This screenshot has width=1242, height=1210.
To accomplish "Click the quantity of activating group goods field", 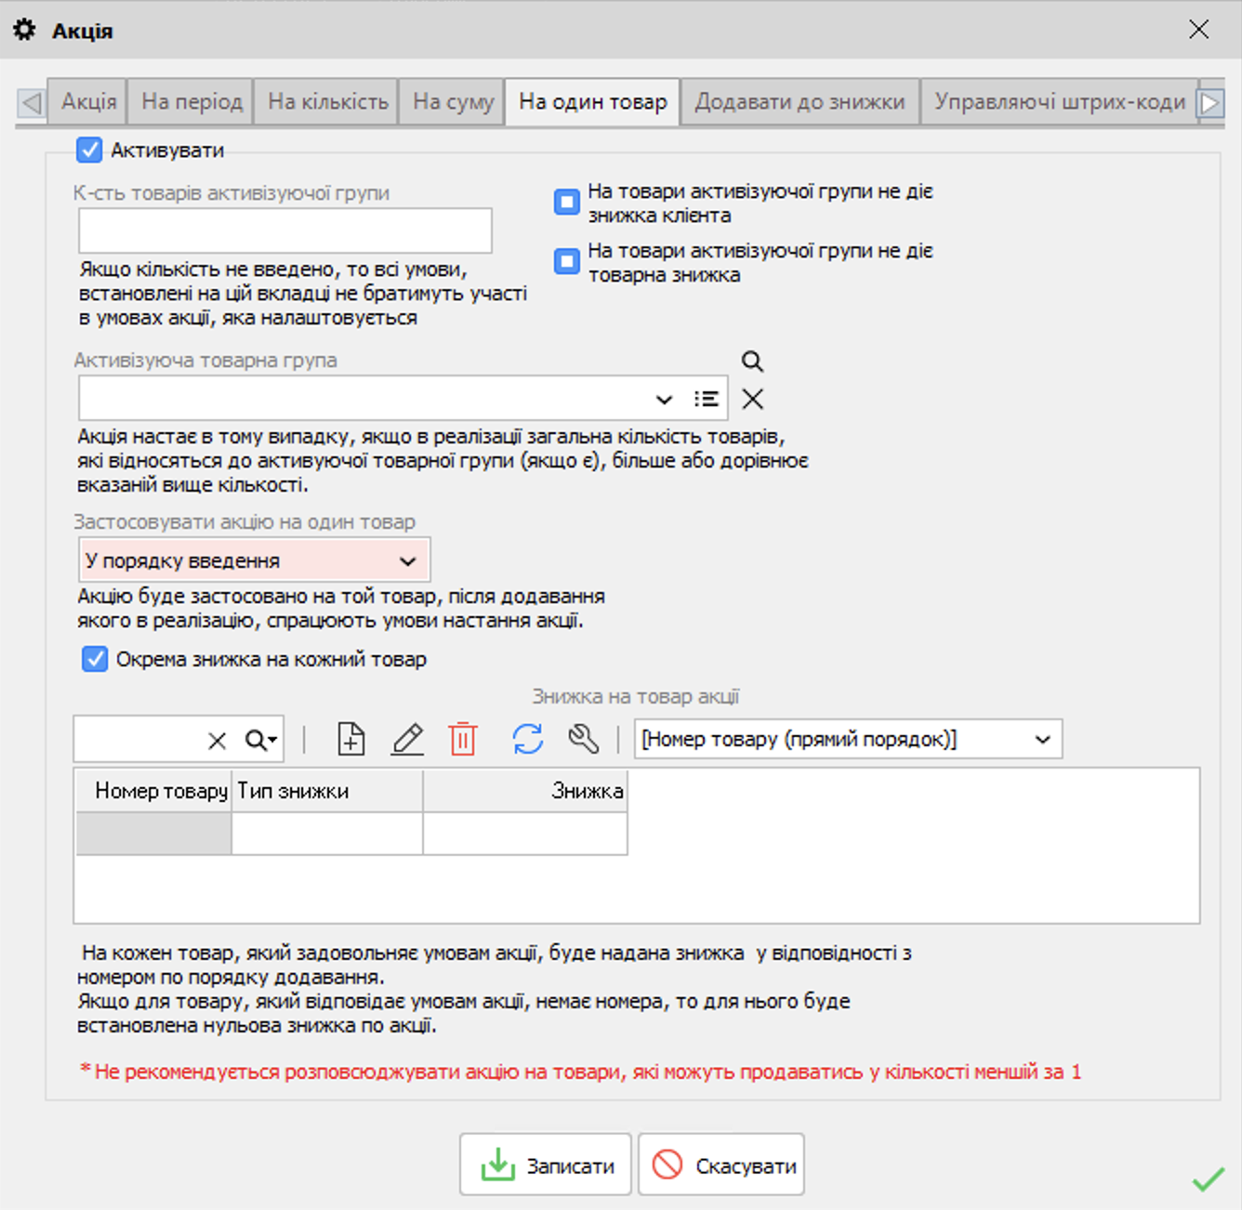I will 284,231.
